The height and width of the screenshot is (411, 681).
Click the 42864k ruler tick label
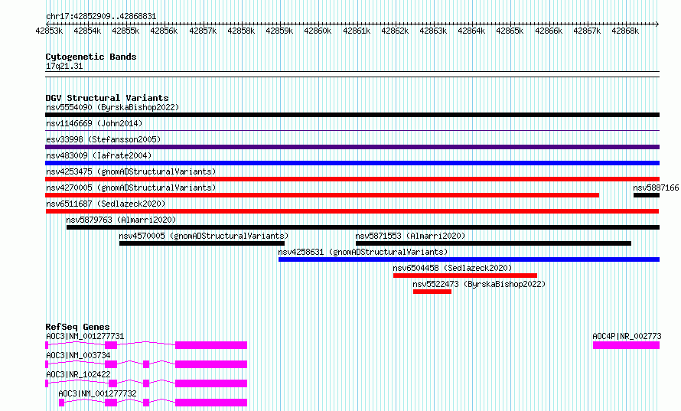pyautogui.click(x=471, y=31)
